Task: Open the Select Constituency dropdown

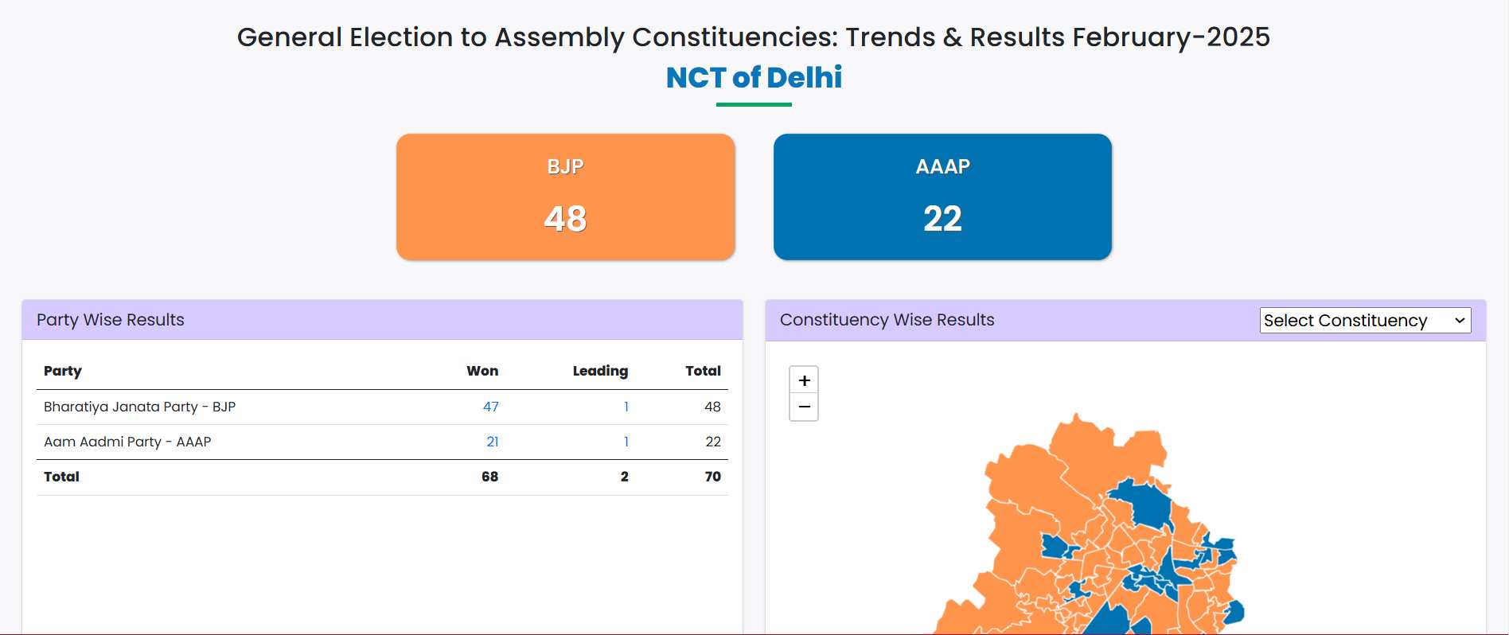Action: [x=1365, y=320]
